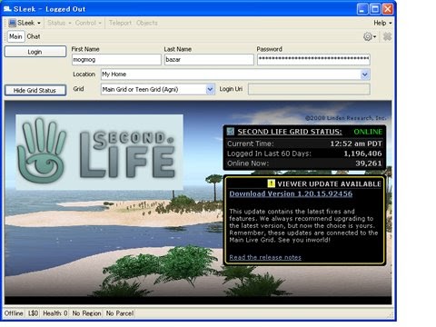Click the Objects toolbar item
This screenshot has height=327, width=436.
tap(147, 23)
